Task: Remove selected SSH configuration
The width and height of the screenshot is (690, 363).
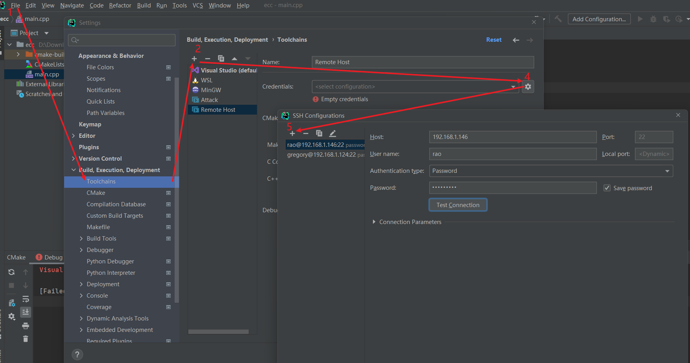Action: tap(306, 133)
